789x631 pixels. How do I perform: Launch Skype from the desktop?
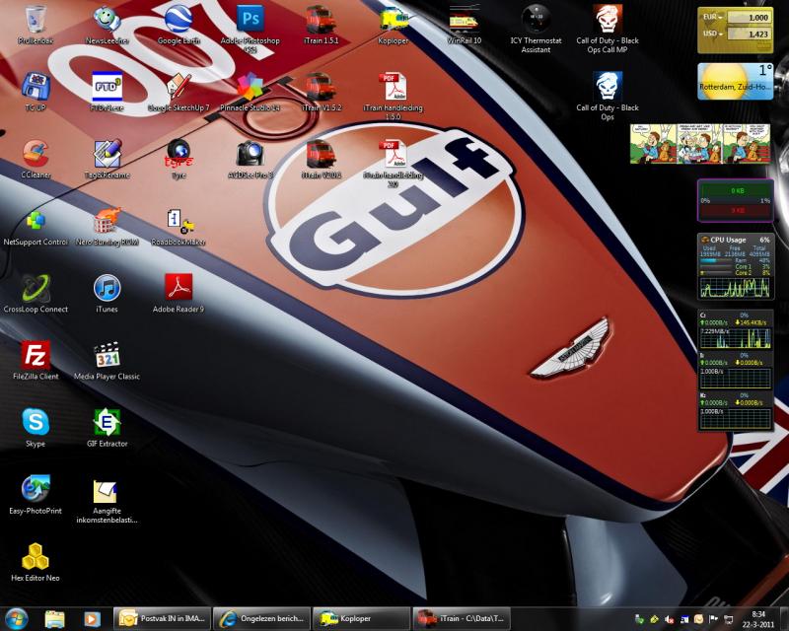[x=36, y=428]
